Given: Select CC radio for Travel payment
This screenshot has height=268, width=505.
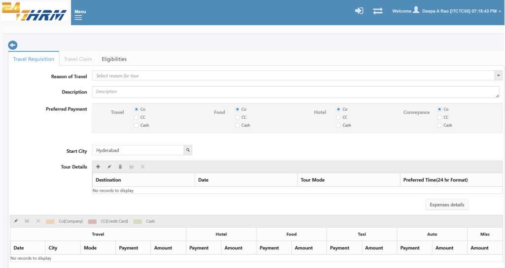Looking at the screenshot, I should click(136, 117).
